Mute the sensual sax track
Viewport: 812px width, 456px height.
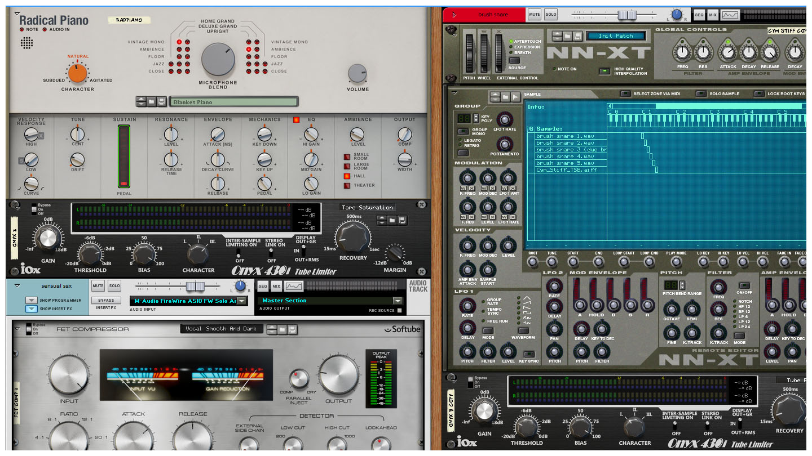click(98, 286)
